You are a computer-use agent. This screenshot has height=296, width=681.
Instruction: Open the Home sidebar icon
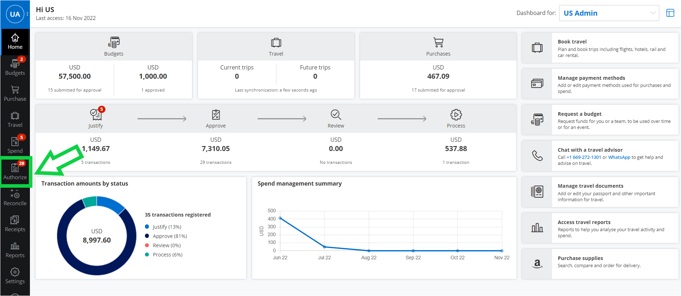(15, 42)
